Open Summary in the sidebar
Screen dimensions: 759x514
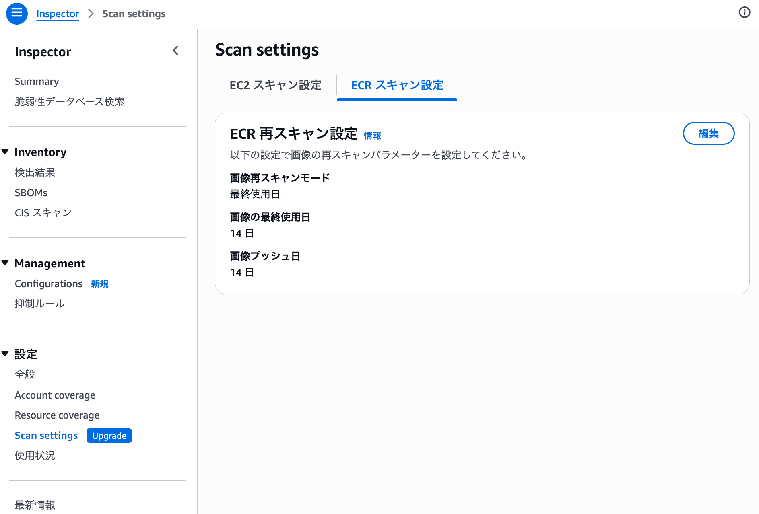37,81
